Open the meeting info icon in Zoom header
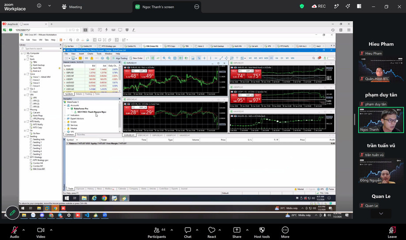 pos(39,6)
